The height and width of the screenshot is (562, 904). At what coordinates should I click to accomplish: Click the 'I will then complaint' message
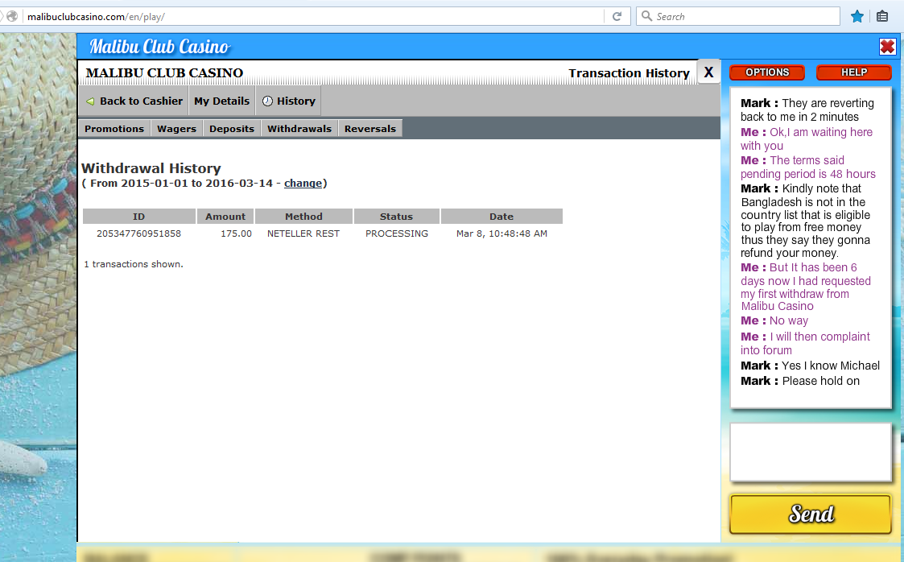[x=806, y=343]
